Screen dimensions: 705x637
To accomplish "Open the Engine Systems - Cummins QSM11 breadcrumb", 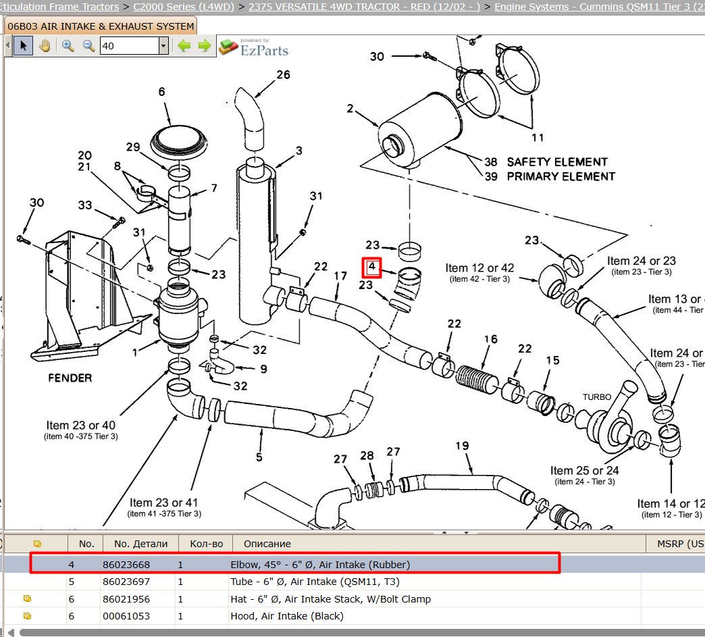I will (x=600, y=7).
